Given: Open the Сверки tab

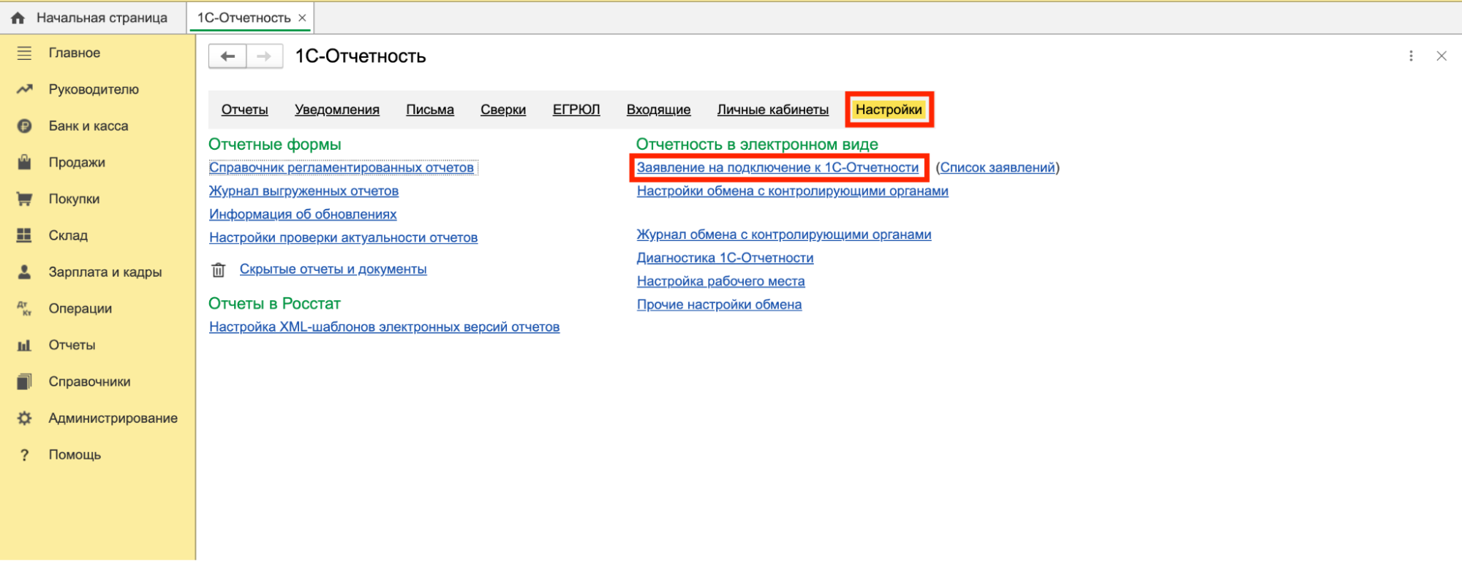Looking at the screenshot, I should [x=503, y=110].
